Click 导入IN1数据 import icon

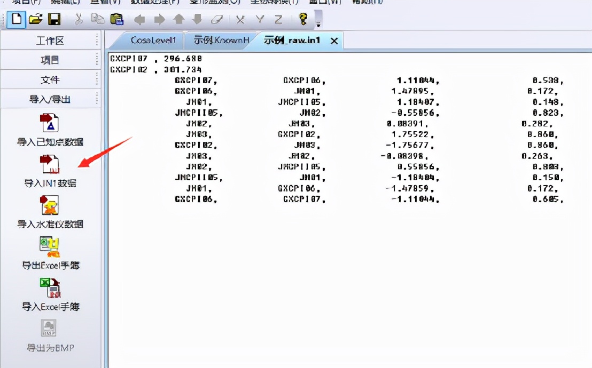(x=50, y=164)
